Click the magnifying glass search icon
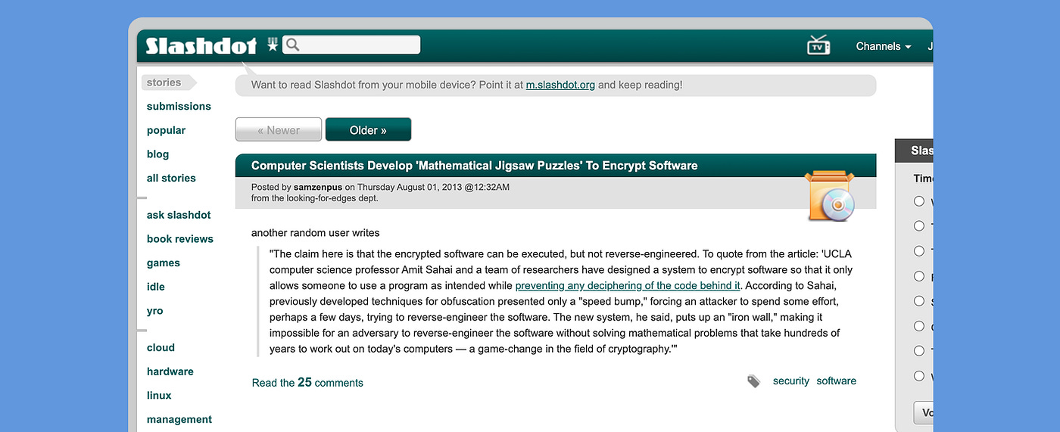Image resolution: width=1060 pixels, height=432 pixels. tap(293, 45)
